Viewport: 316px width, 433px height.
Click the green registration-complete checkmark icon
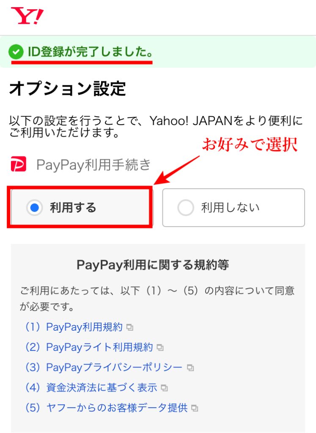[x=16, y=52]
